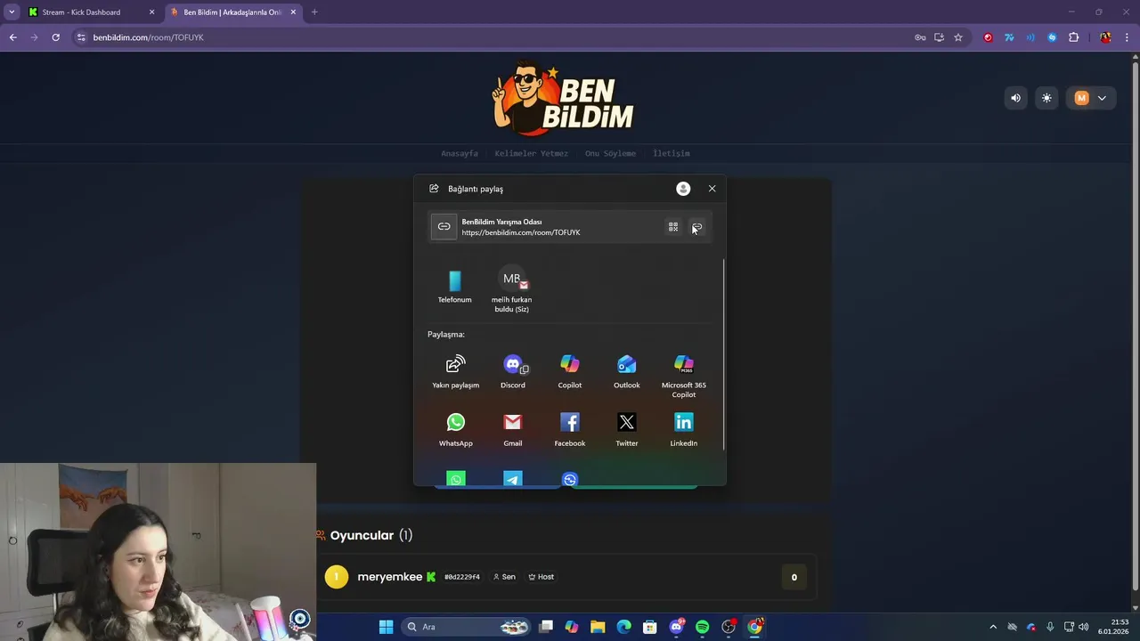Go back in browser history
This screenshot has width=1140, height=641.
click(12, 37)
